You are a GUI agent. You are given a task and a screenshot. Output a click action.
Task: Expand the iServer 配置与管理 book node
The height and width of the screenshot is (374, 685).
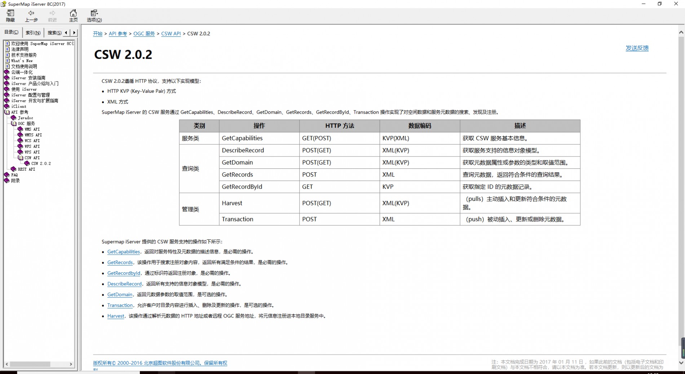pyautogui.click(x=7, y=95)
